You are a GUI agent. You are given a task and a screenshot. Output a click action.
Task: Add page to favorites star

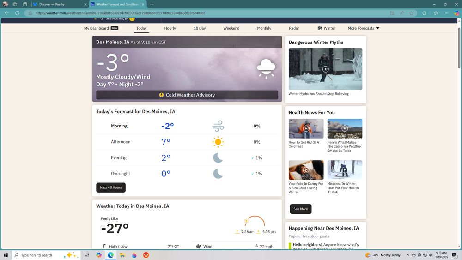tap(411, 13)
